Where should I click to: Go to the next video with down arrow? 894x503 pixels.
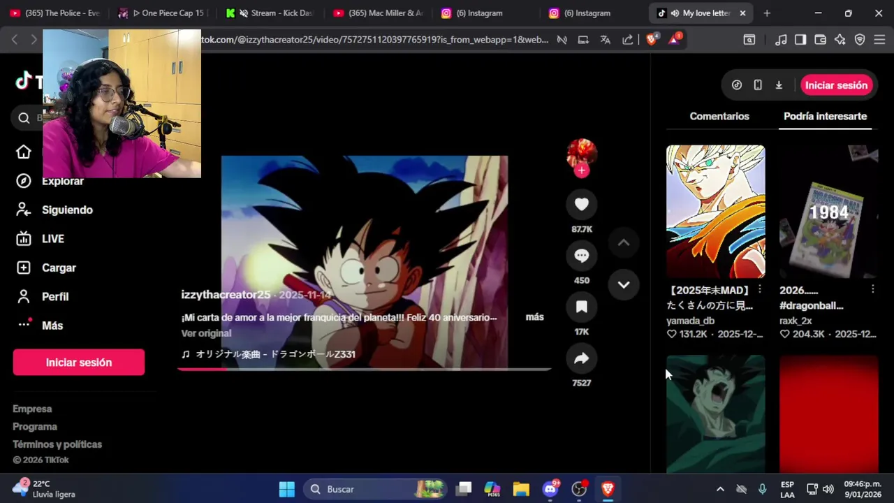[x=624, y=284]
